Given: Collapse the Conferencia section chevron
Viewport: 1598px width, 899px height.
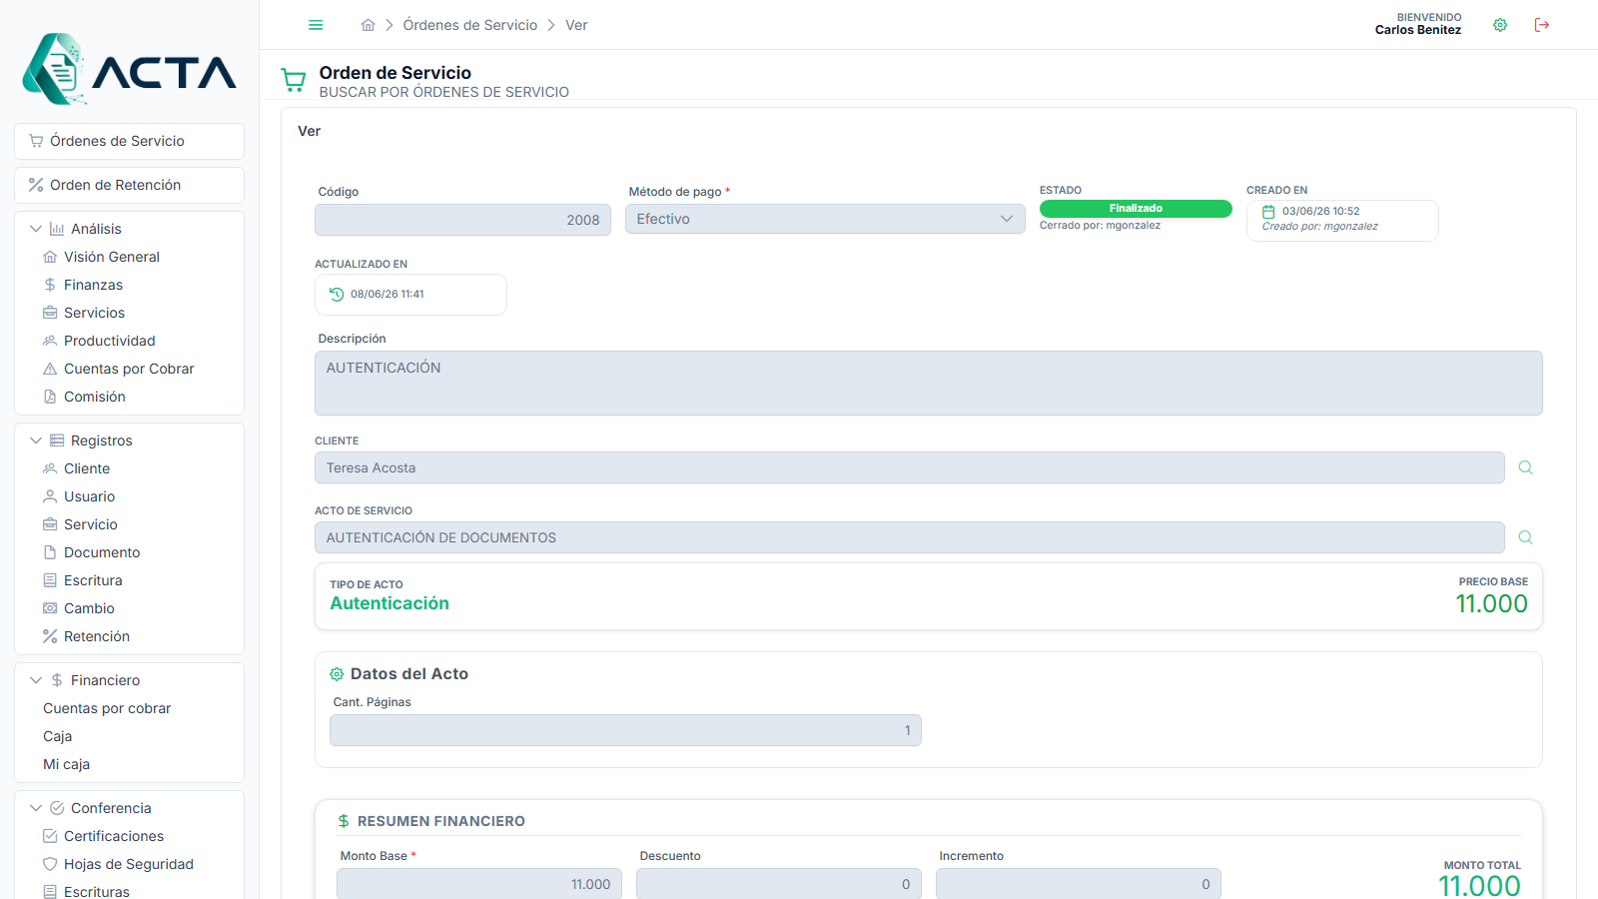Looking at the screenshot, I should pyautogui.click(x=36, y=808).
